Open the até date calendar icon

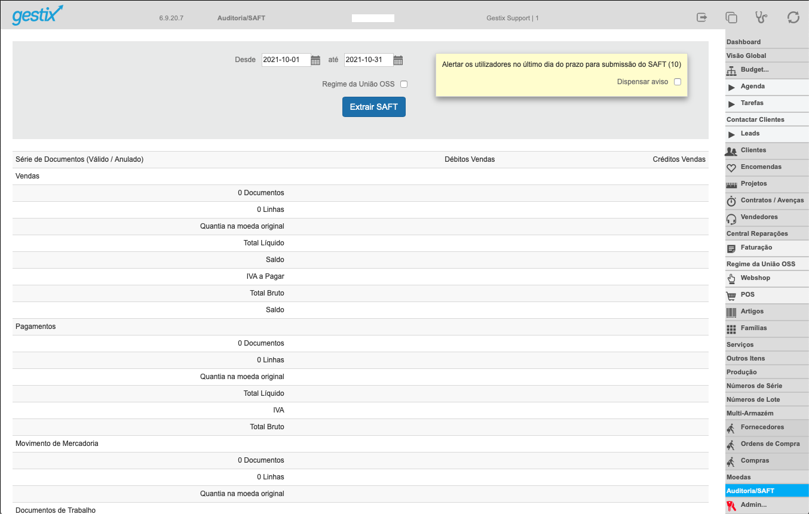pyautogui.click(x=398, y=60)
